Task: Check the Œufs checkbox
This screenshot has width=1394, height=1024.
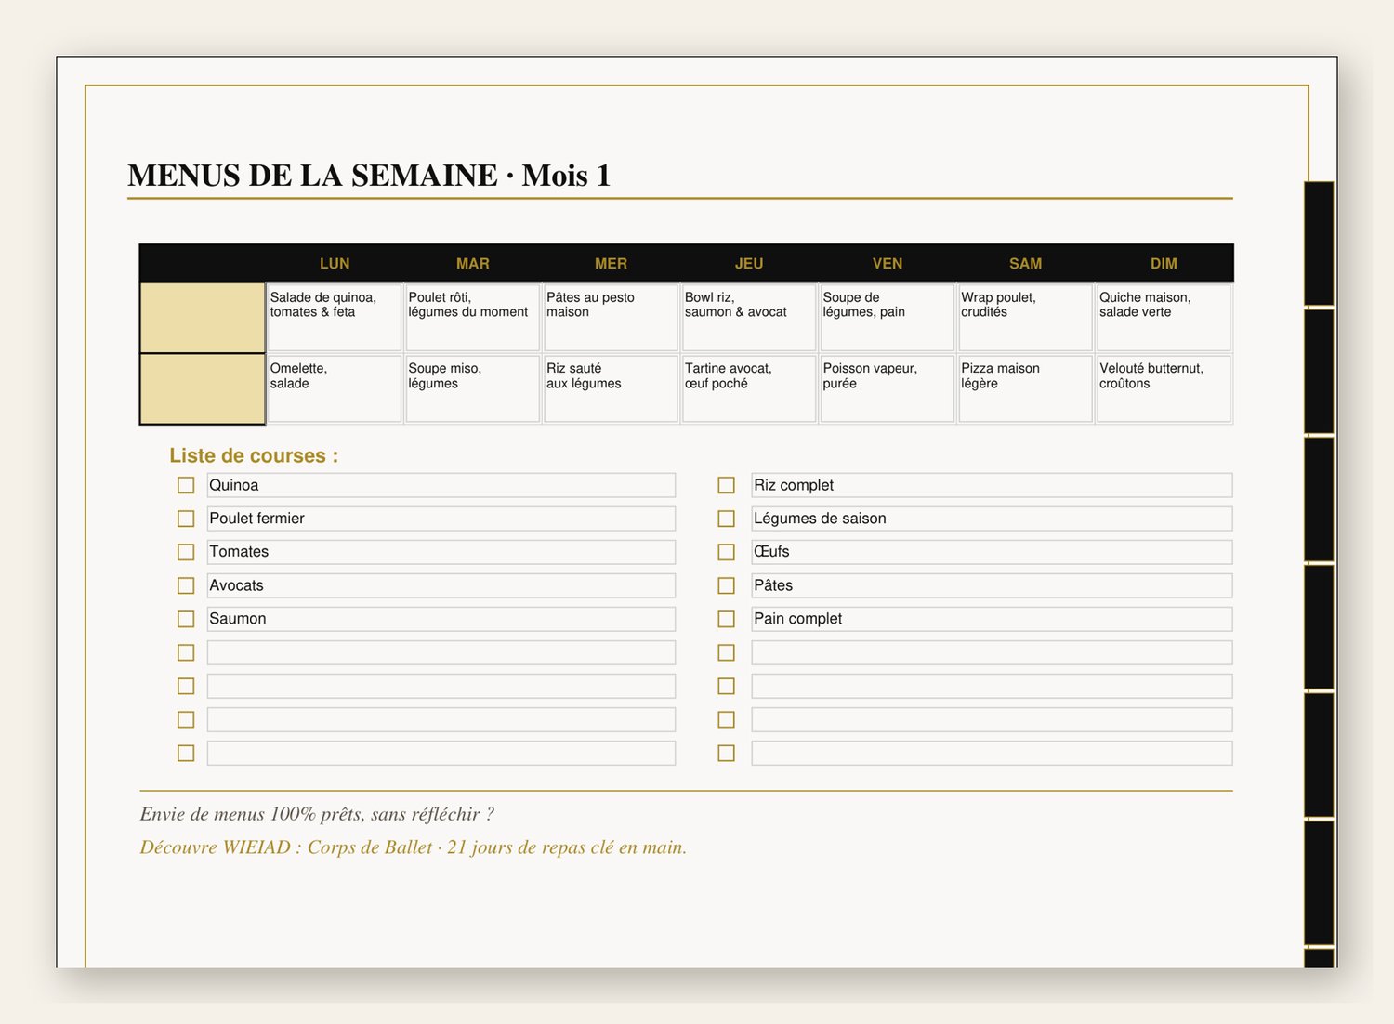Action: click(727, 552)
